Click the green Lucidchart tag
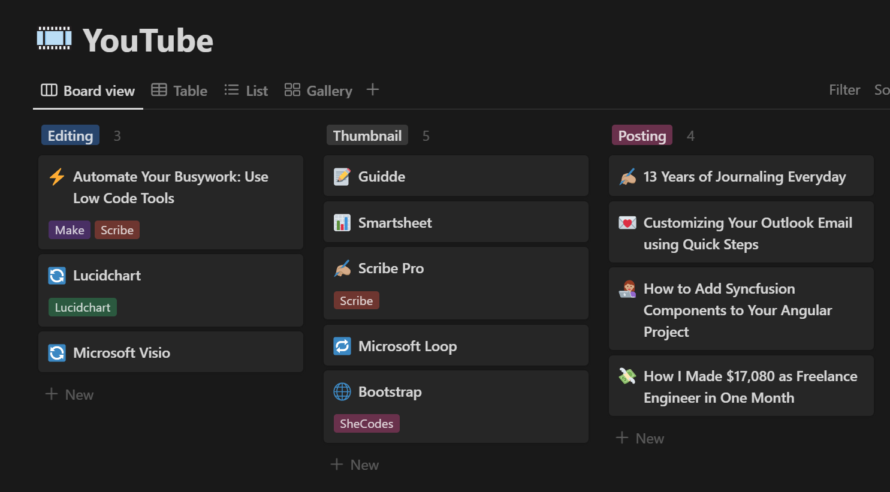The height and width of the screenshot is (492, 890). pos(83,307)
